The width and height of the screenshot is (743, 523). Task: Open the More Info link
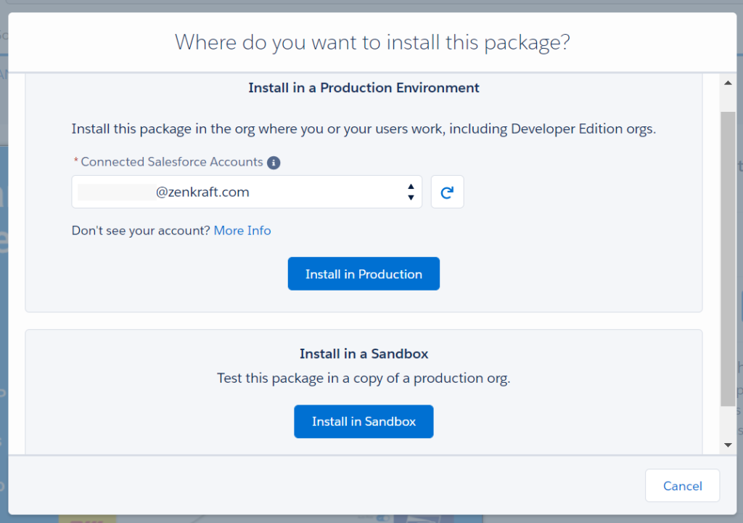(242, 230)
